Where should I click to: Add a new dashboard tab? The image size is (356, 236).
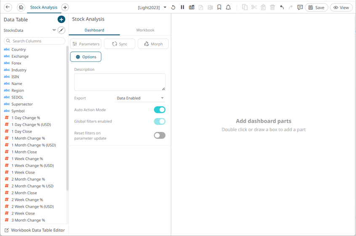(65, 7)
